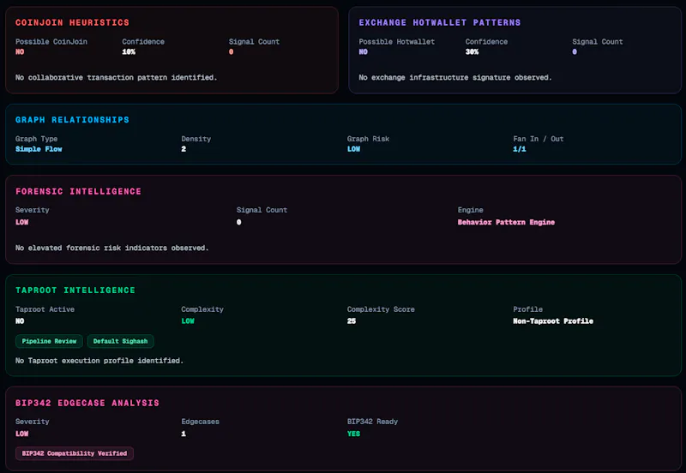Click the CoinJoin confidence 10% value
The width and height of the screenshot is (686, 473).
129,51
